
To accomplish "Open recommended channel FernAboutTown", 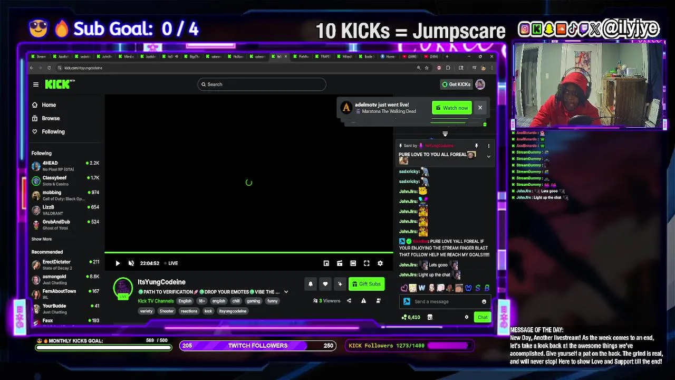I will [65, 294].
